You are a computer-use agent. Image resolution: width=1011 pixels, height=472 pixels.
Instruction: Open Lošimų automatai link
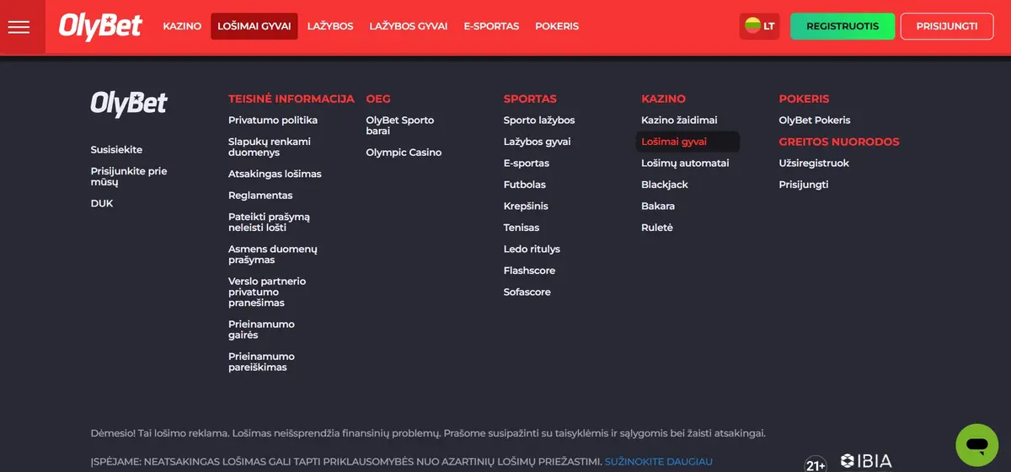pos(685,164)
